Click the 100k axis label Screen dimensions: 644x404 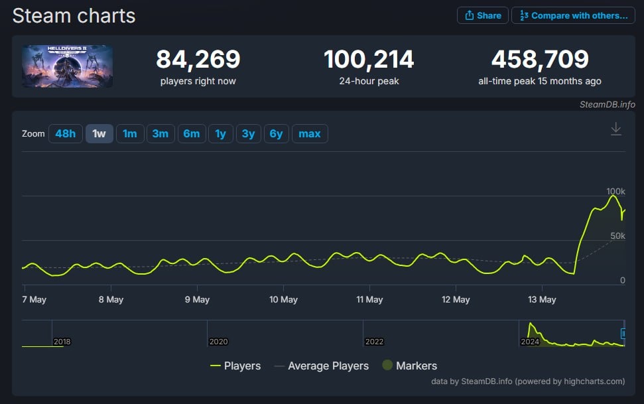pyautogui.click(x=615, y=191)
